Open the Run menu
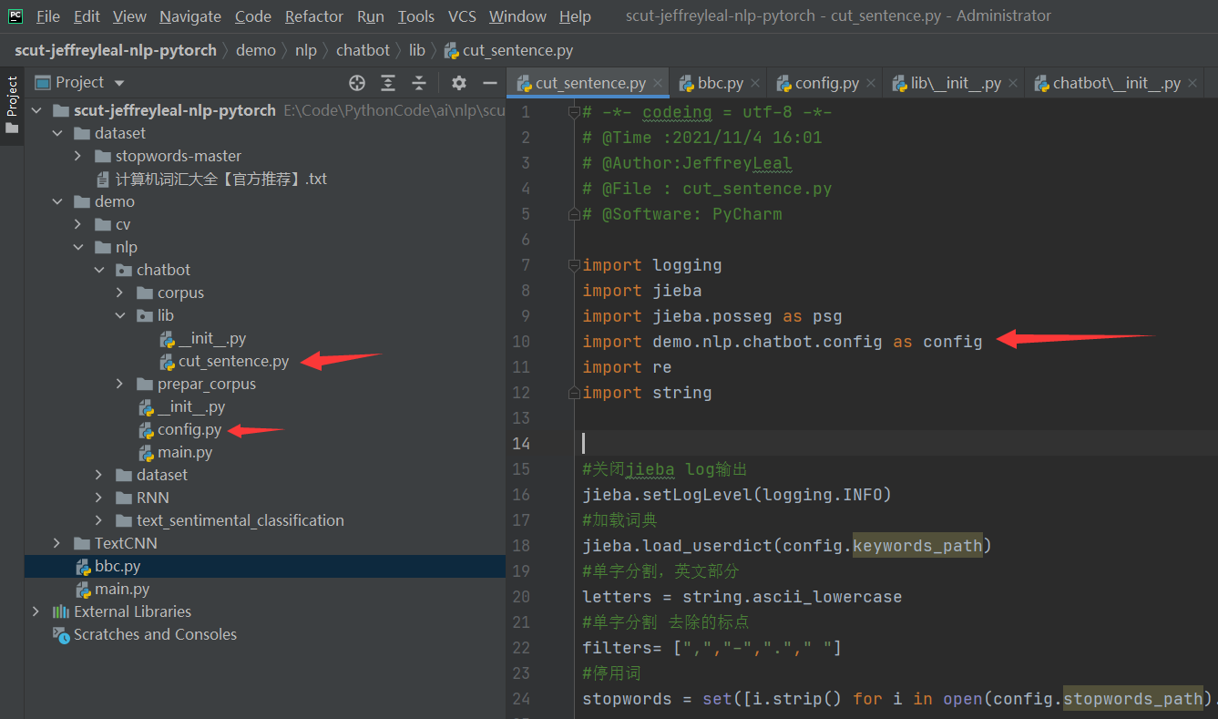Screen dimensions: 1218x719 (x=371, y=16)
